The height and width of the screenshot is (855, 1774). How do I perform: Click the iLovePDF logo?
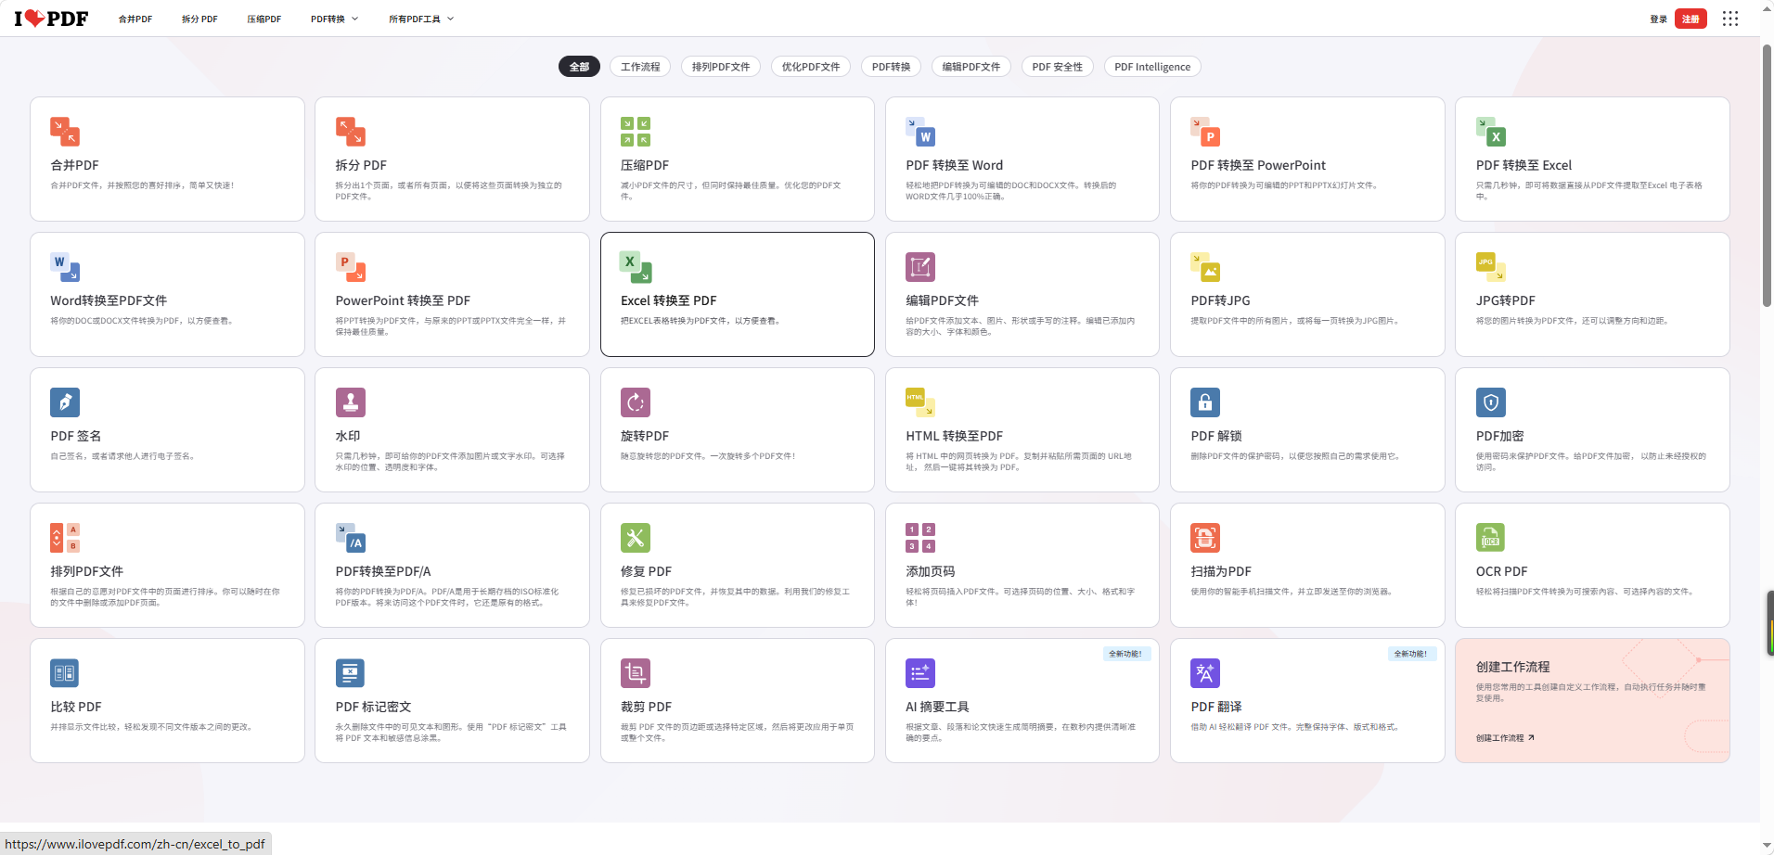point(51,19)
